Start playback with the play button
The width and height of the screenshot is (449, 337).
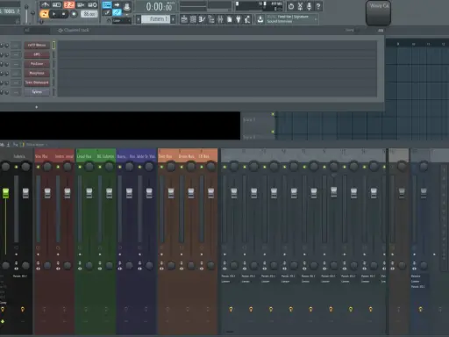click(x=53, y=14)
